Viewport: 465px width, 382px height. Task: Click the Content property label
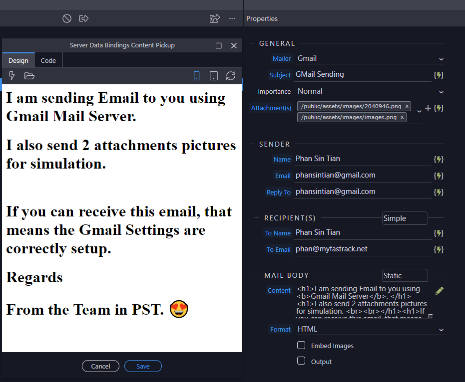point(279,291)
